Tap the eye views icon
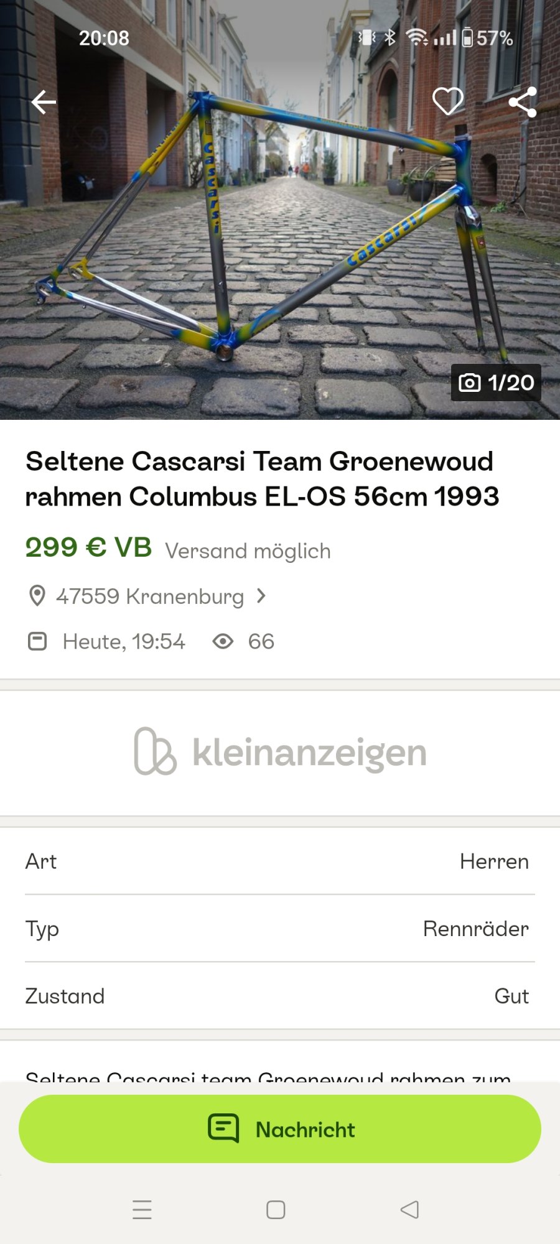Screen dimensions: 560x1244 pyautogui.click(x=223, y=641)
